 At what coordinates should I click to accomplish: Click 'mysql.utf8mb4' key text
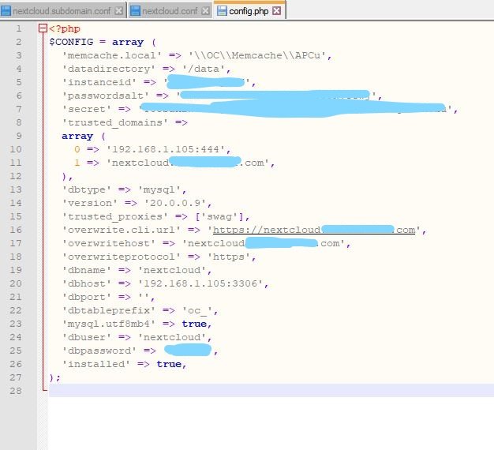[109, 324]
